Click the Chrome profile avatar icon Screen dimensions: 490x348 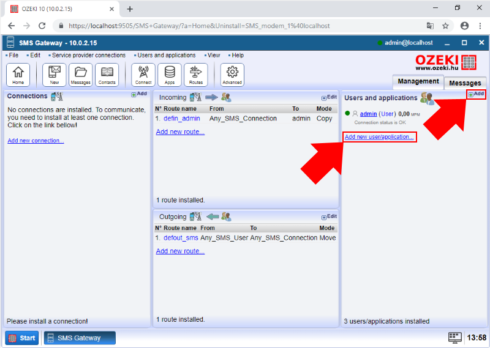point(464,26)
